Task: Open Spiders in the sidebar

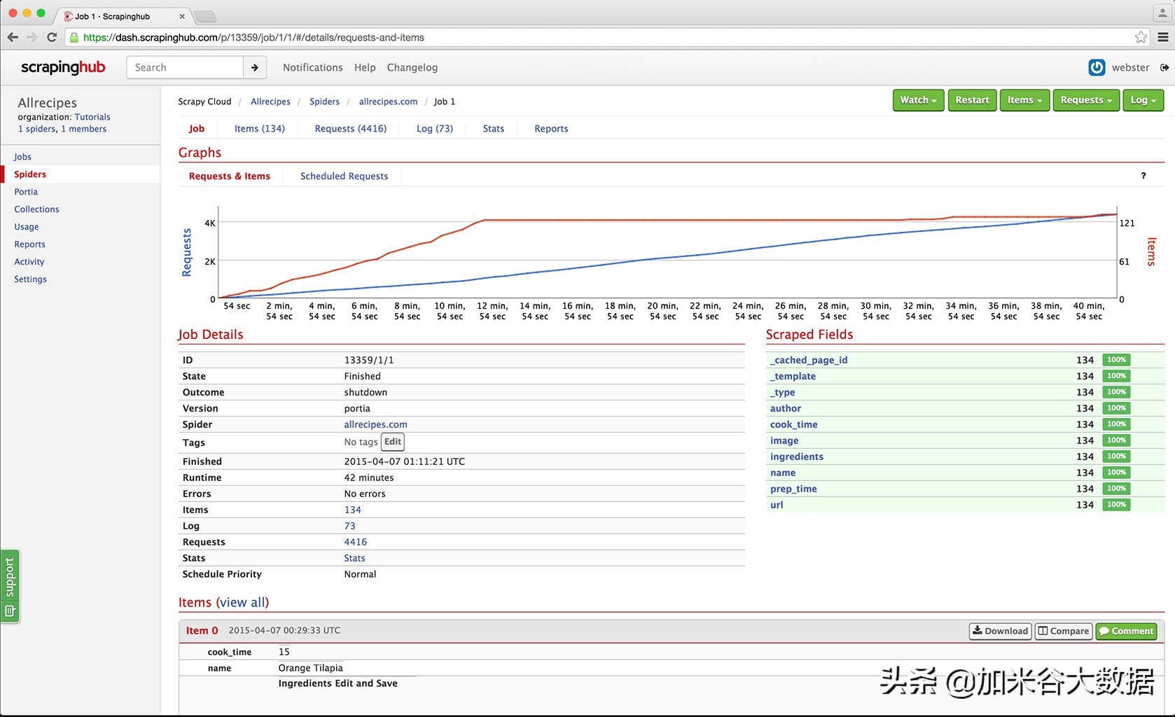Action: [30, 174]
